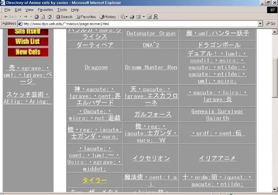Click the page icon in the address bar

[20, 24]
